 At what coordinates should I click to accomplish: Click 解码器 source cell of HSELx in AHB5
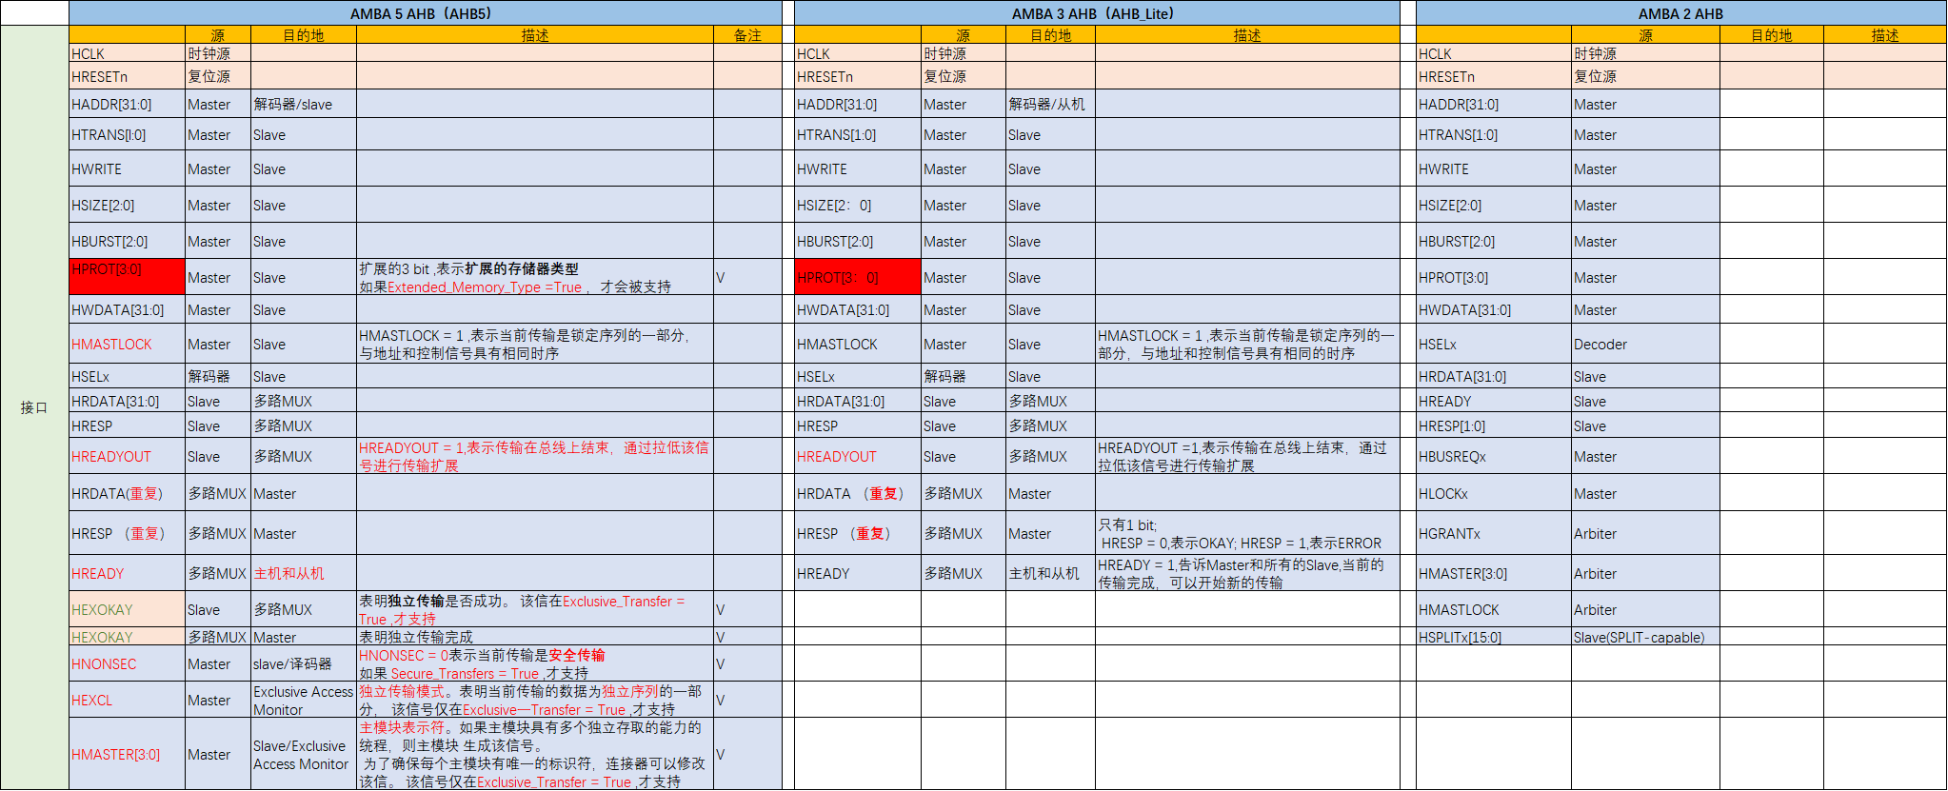point(218,376)
